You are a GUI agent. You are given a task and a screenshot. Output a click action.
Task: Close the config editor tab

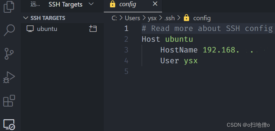[x=155, y=4]
